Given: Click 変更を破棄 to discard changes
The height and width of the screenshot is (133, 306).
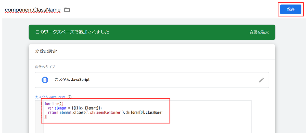Looking at the screenshot, I should [259, 32].
